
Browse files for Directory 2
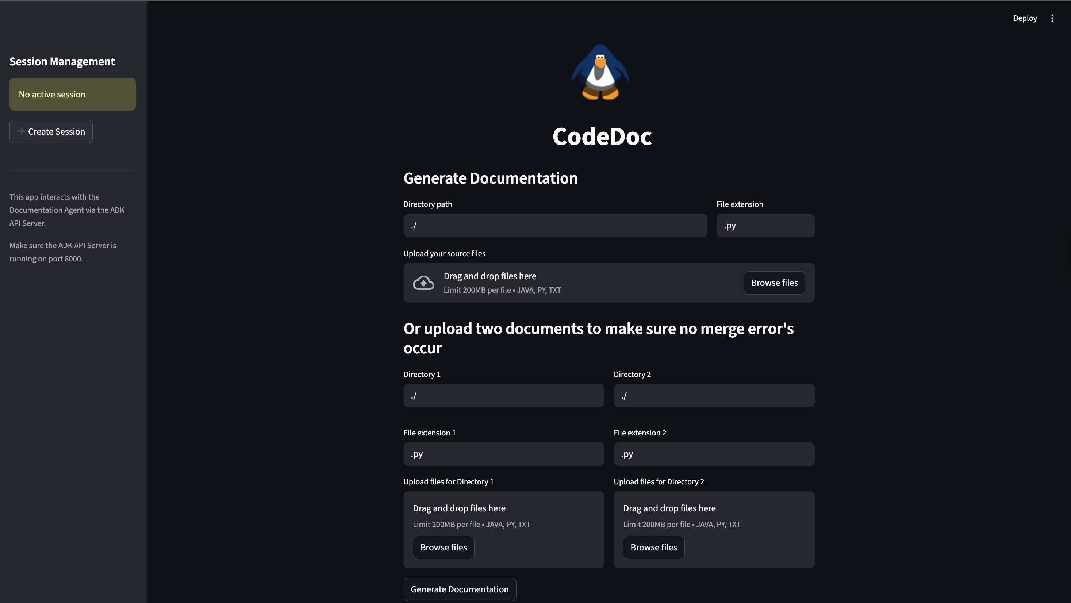(x=653, y=547)
